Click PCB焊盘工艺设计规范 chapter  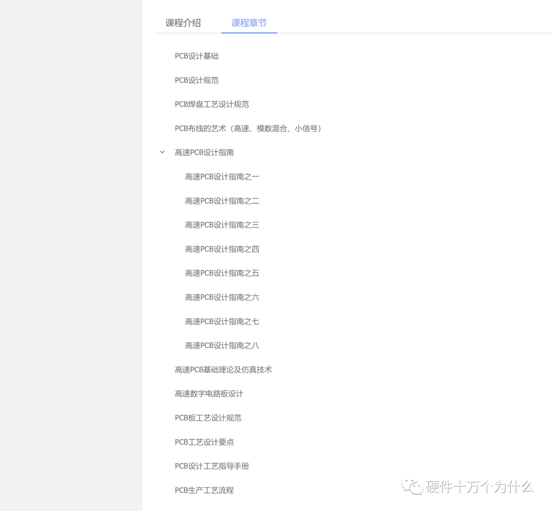(212, 104)
